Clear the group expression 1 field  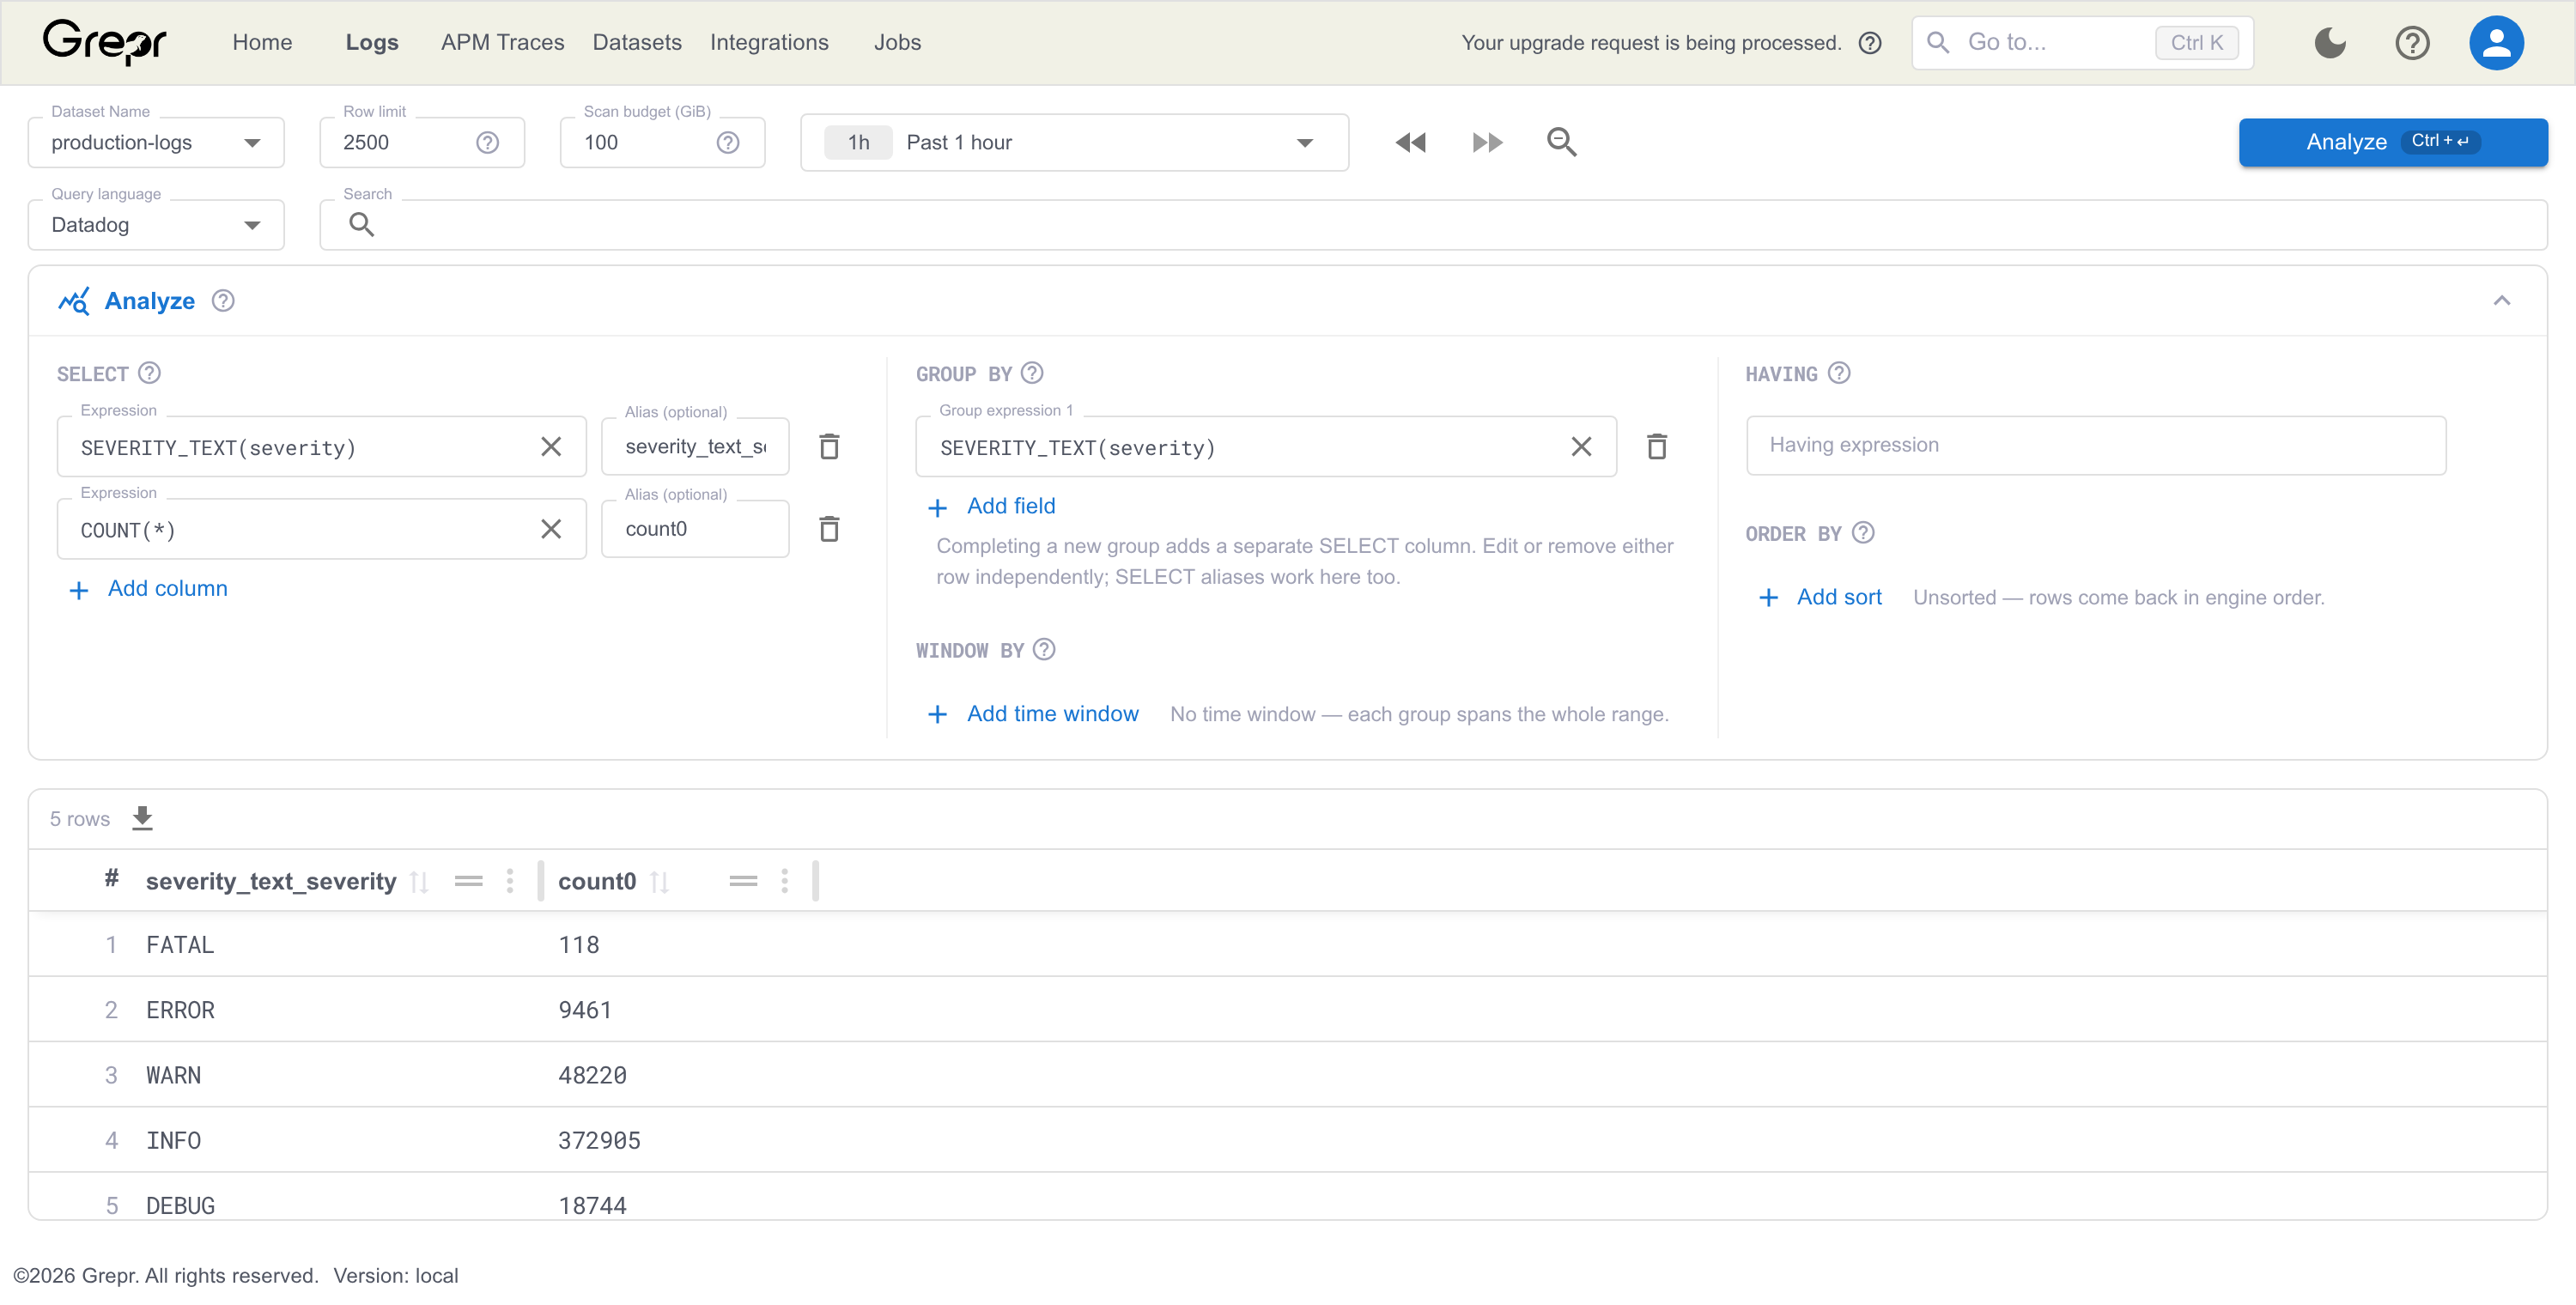point(1581,447)
